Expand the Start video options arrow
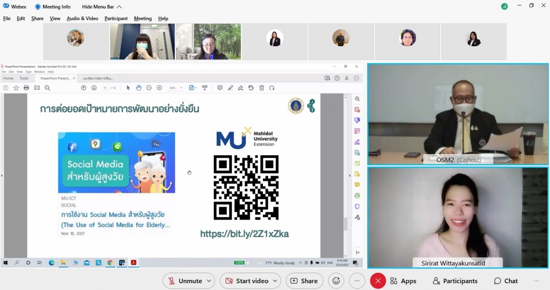 click(275, 281)
